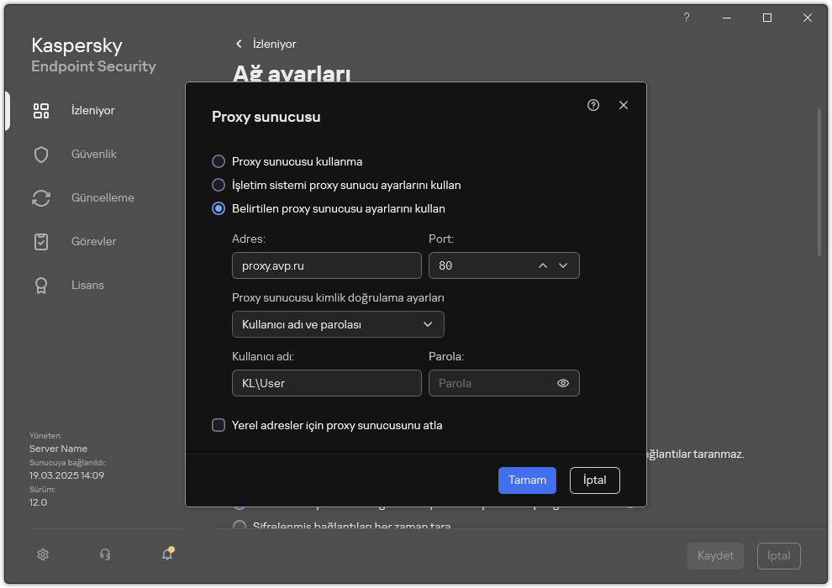Open notifications via bell icon

click(166, 554)
